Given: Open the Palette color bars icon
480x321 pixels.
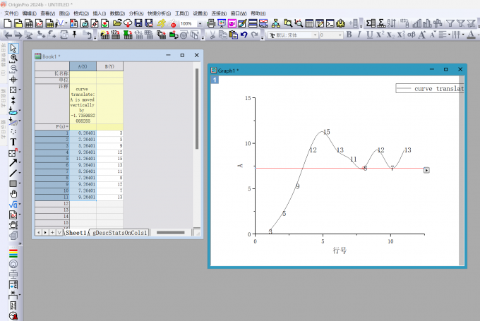Looking at the screenshot, I should point(13,253).
